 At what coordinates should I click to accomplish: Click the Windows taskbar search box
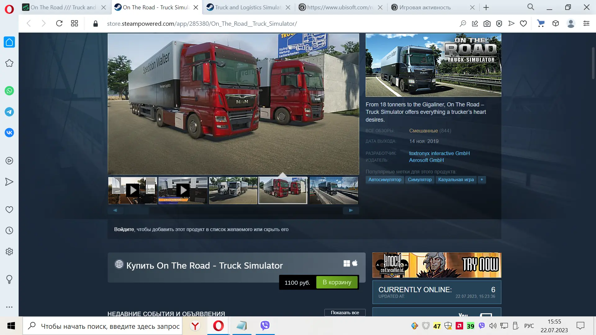coord(102,326)
